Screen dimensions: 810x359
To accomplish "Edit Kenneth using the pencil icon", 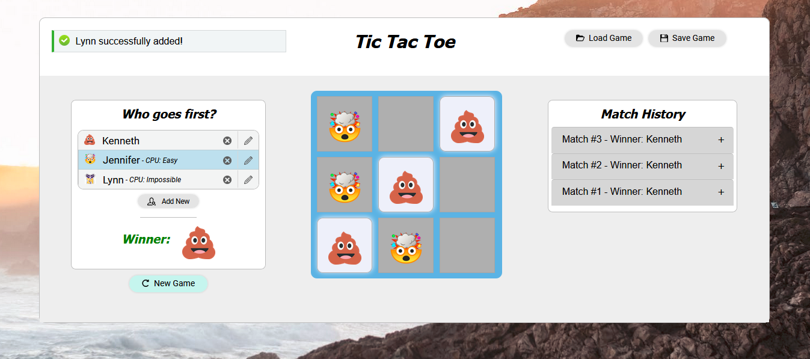I will [248, 141].
